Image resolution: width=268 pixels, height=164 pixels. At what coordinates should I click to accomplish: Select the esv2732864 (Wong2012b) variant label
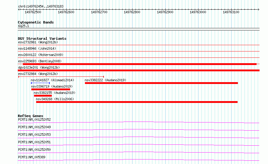tap(38, 74)
